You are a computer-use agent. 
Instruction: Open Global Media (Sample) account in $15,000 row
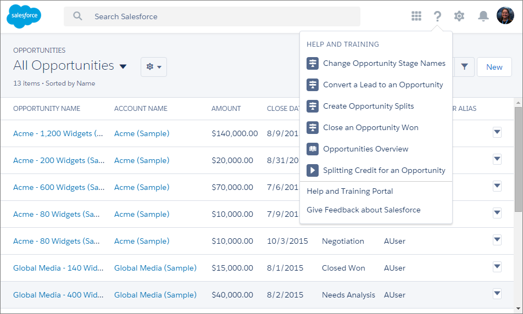(x=155, y=268)
